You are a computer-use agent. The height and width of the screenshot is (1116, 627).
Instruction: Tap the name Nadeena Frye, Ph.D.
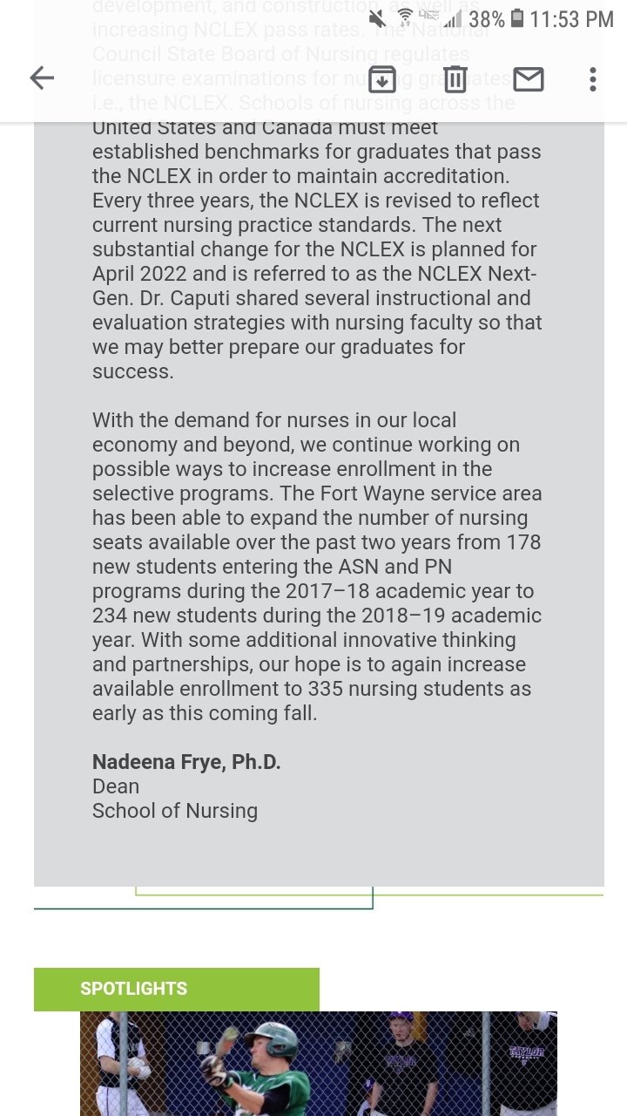tap(186, 762)
